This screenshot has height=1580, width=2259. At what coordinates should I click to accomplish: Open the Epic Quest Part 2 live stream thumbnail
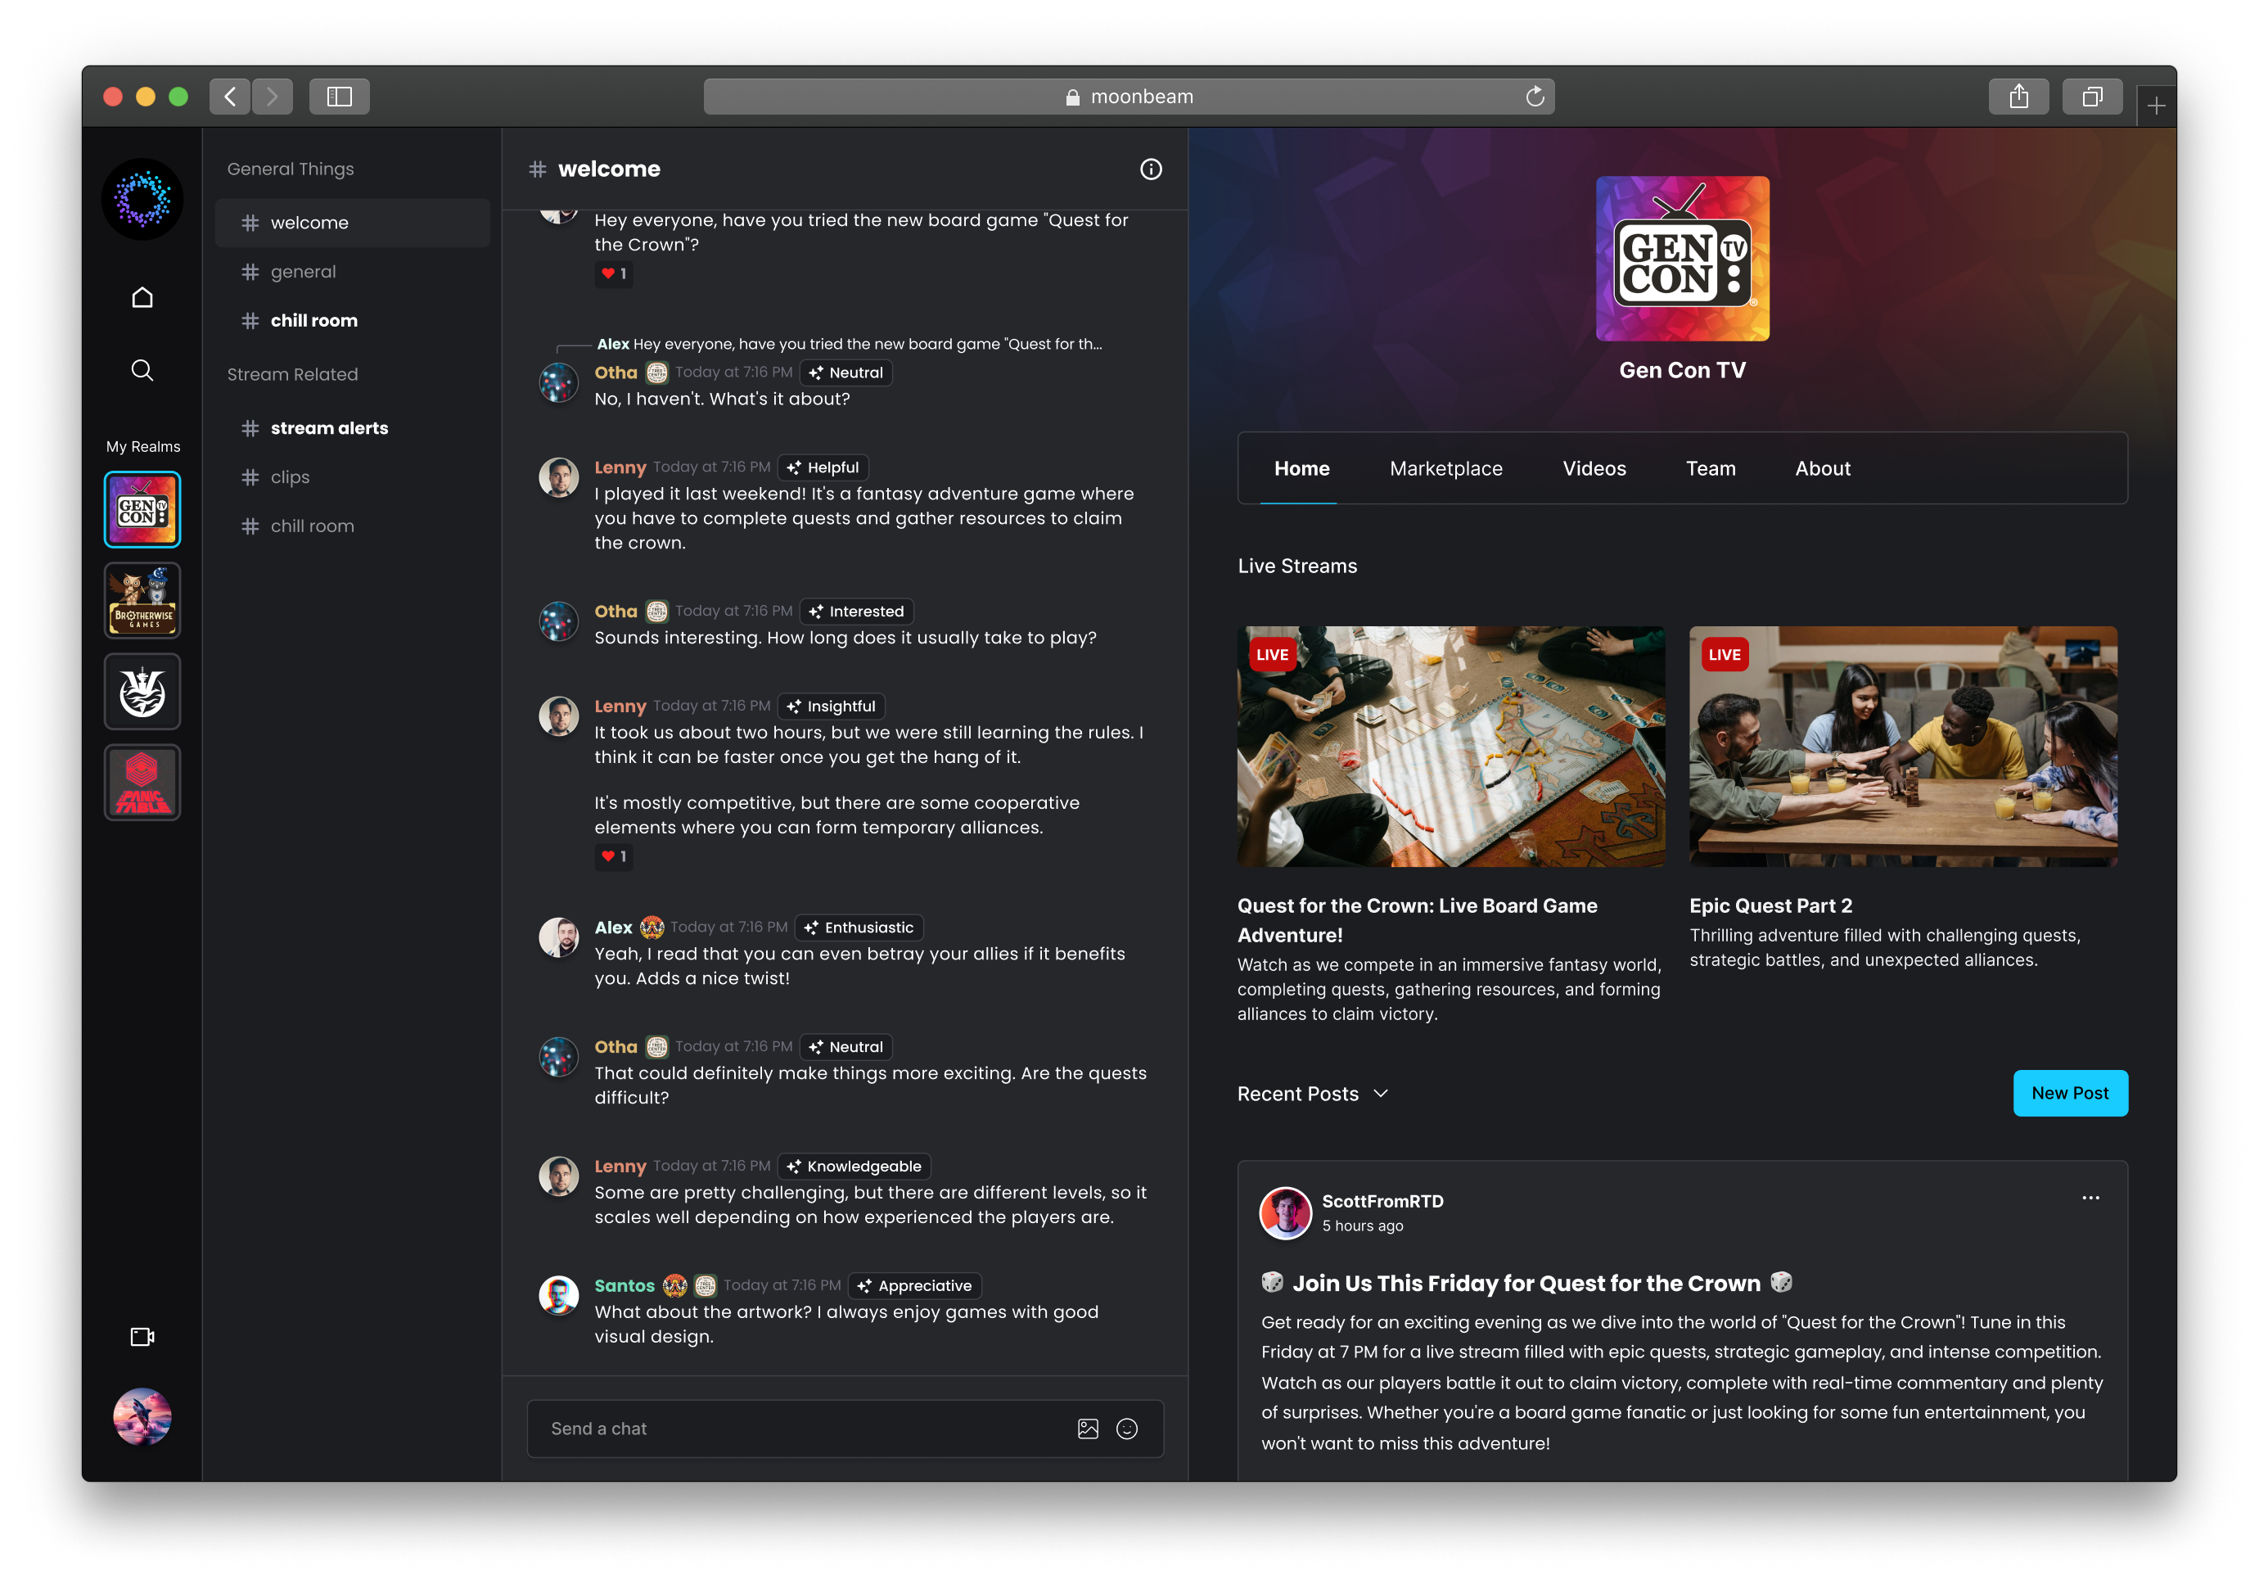point(1902,747)
